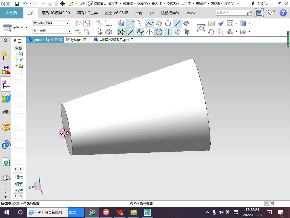
Task: Click the color palette icon in toolbar
Action: point(159,23)
